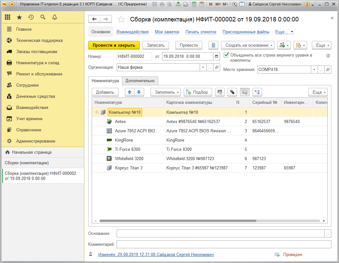
Task: Open the history clock icon
Action: click(x=31, y=17)
